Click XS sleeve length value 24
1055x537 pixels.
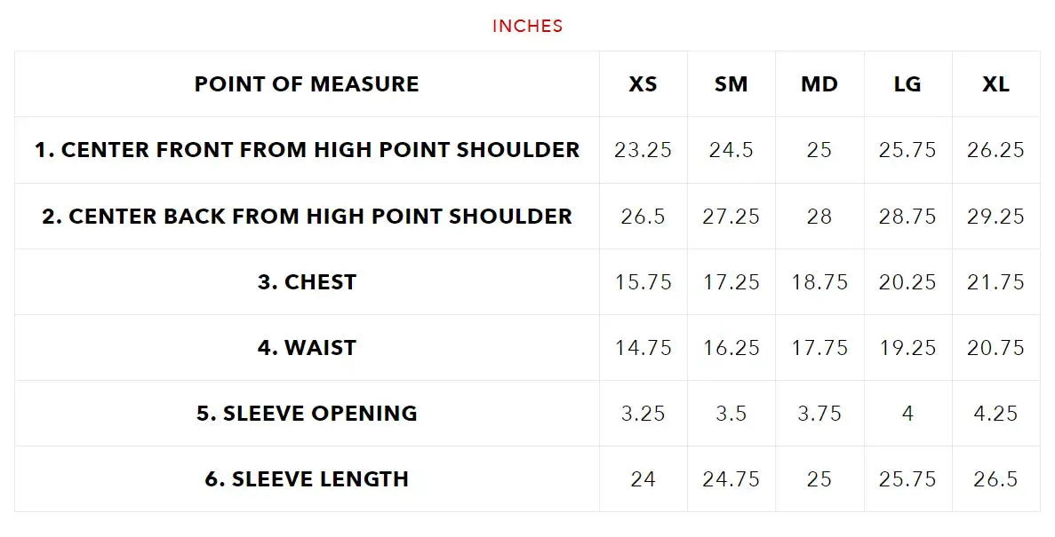(643, 479)
